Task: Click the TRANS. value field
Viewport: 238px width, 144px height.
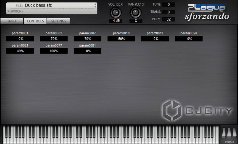Action: pos(168,12)
